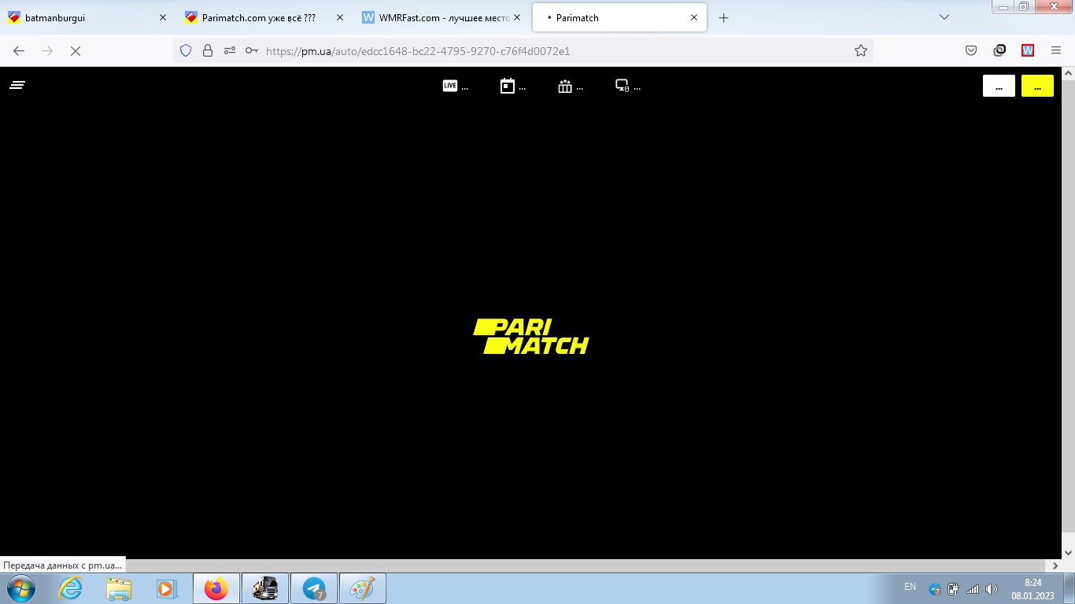Viewport: 1075px width, 604px height.
Task: Open the Telegram tray icon
Action: (935, 589)
